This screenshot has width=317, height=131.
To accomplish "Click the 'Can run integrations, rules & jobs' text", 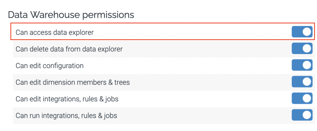I will [66, 116].
